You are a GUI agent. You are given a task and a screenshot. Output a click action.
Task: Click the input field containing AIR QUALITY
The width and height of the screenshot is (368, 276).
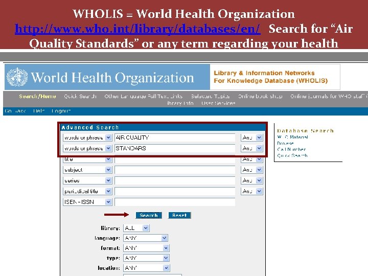pos(175,137)
